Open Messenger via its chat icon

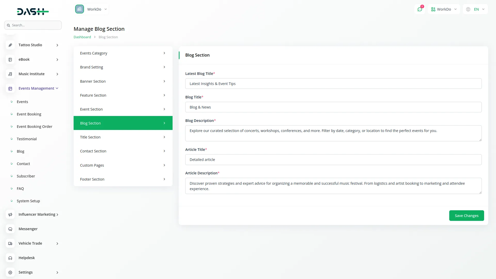pos(10,229)
